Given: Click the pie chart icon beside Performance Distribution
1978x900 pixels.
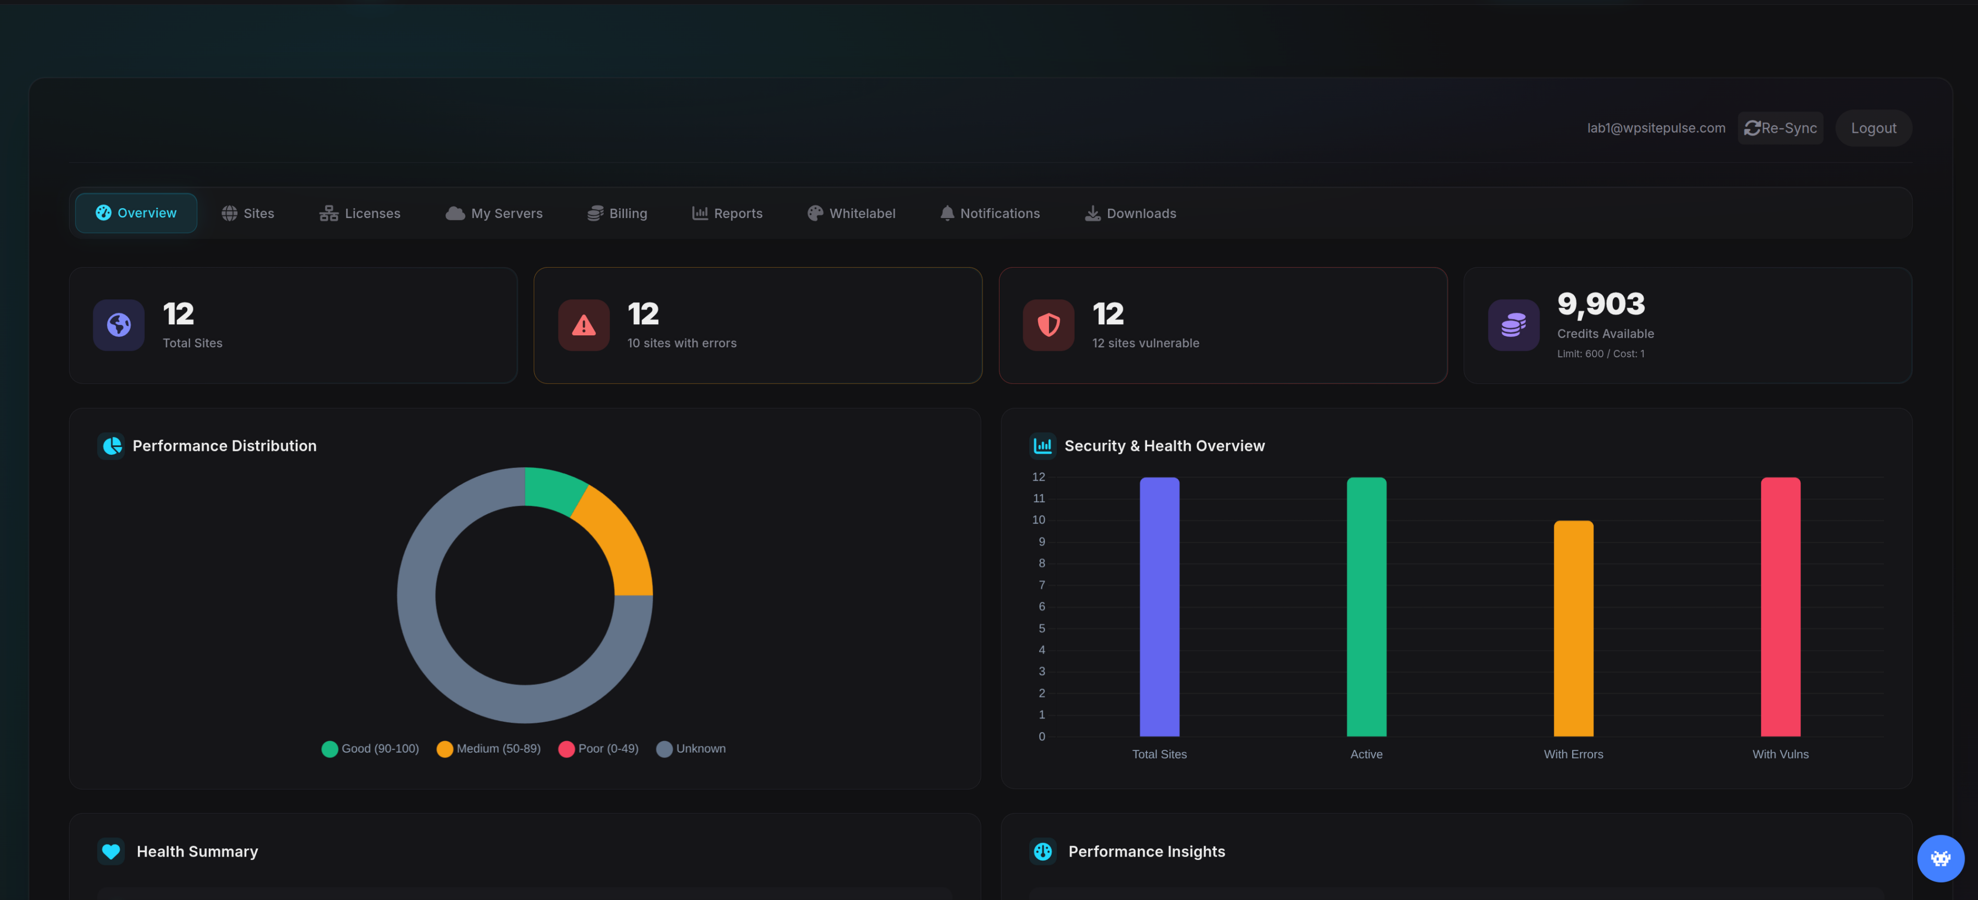Looking at the screenshot, I should coord(111,446).
